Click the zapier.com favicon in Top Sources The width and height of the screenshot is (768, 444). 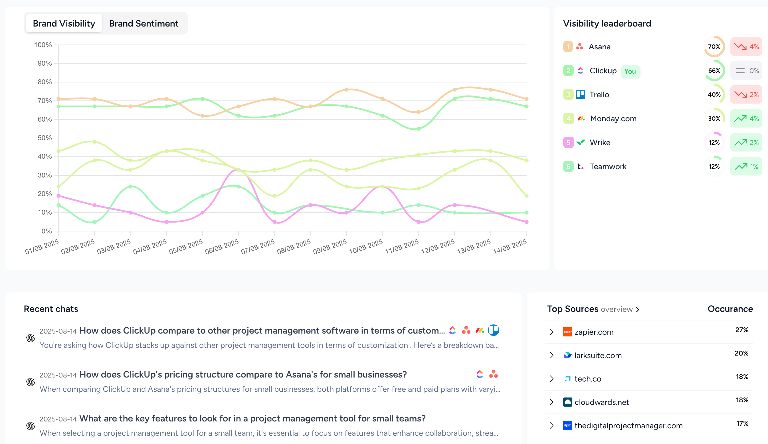tap(567, 332)
